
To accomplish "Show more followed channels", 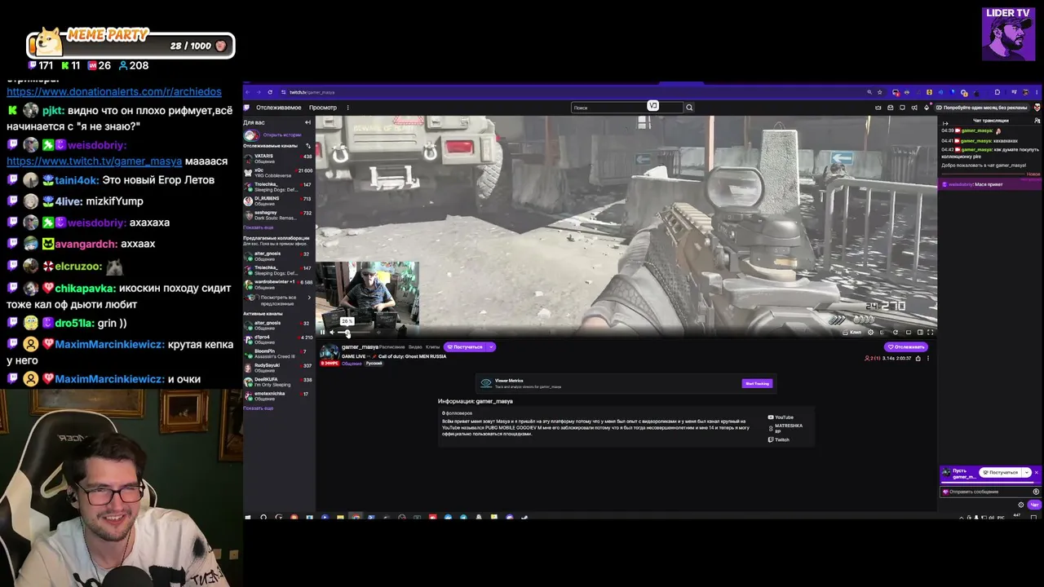I will [x=258, y=227].
